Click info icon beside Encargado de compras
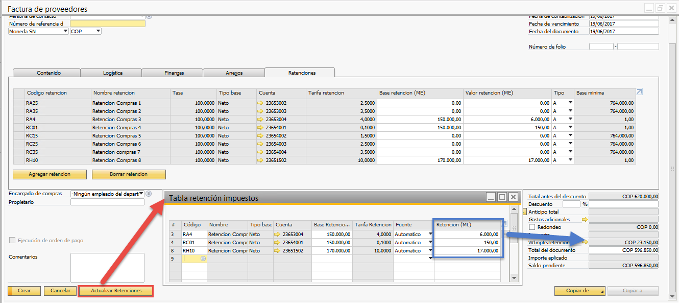Image resolution: width=679 pixels, height=303 pixels. coord(149,194)
